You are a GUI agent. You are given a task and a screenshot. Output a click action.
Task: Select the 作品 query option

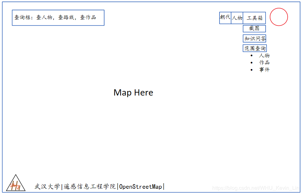pyautogui.click(x=265, y=62)
